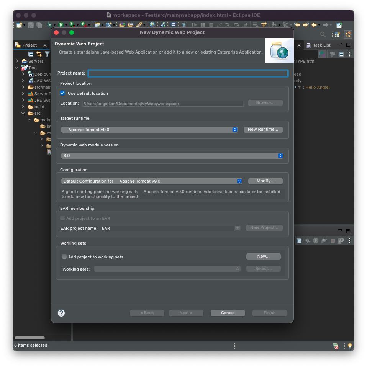
Task: Open the Default Configuration dropdown
Action: pos(151,181)
